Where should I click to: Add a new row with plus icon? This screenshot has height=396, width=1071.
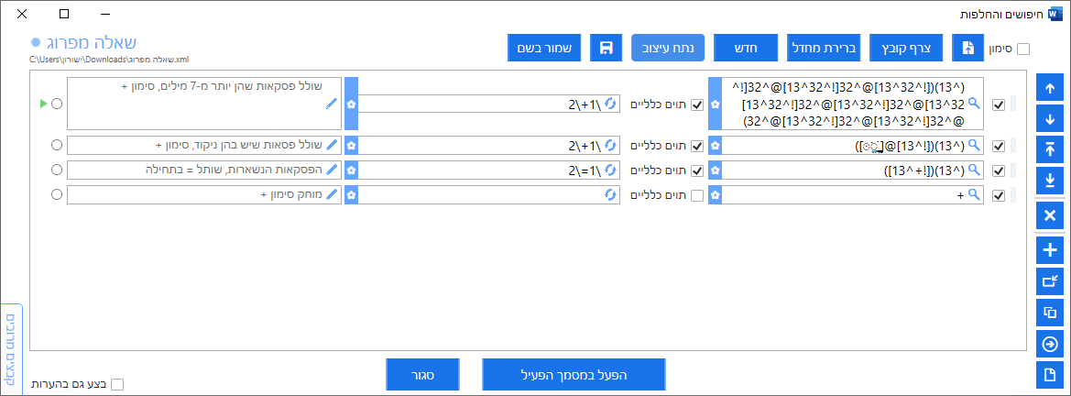(x=1050, y=249)
